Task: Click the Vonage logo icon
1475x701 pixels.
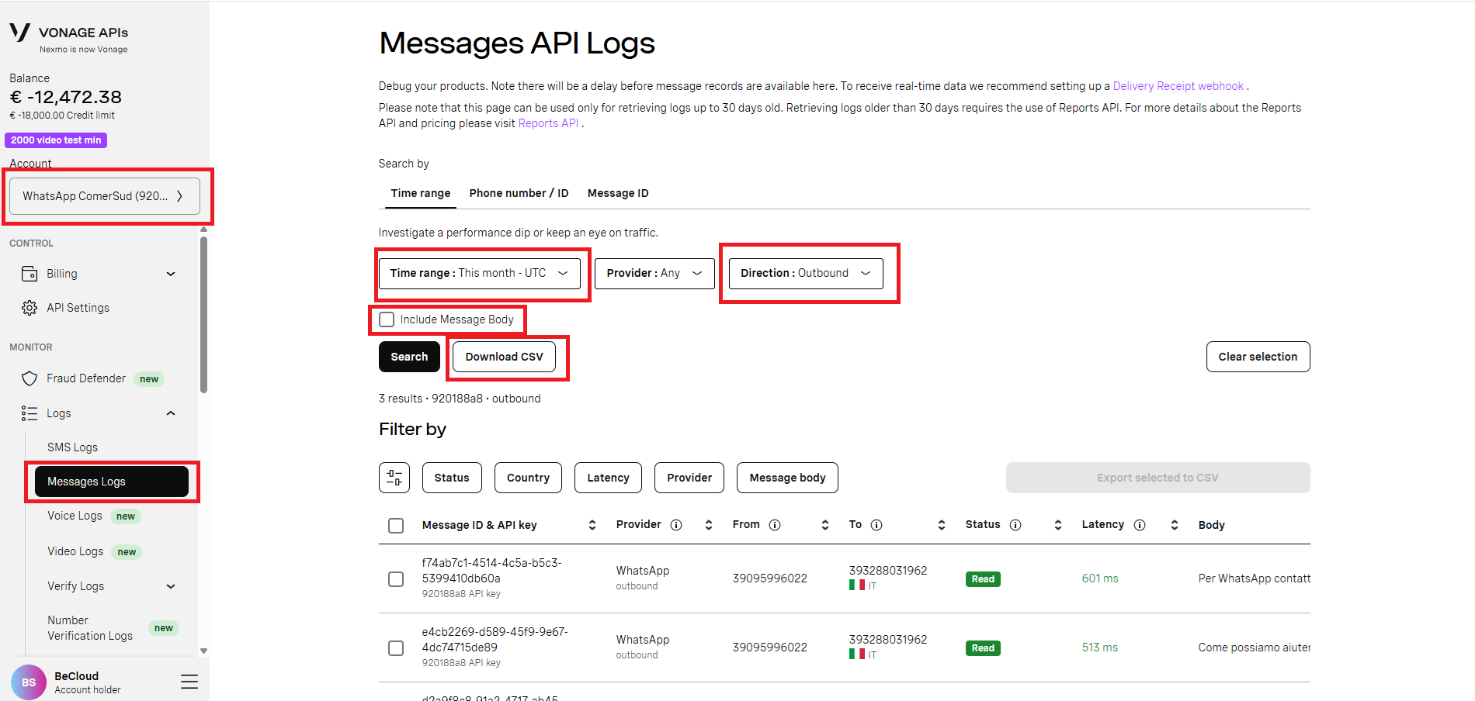Action: click(x=20, y=32)
